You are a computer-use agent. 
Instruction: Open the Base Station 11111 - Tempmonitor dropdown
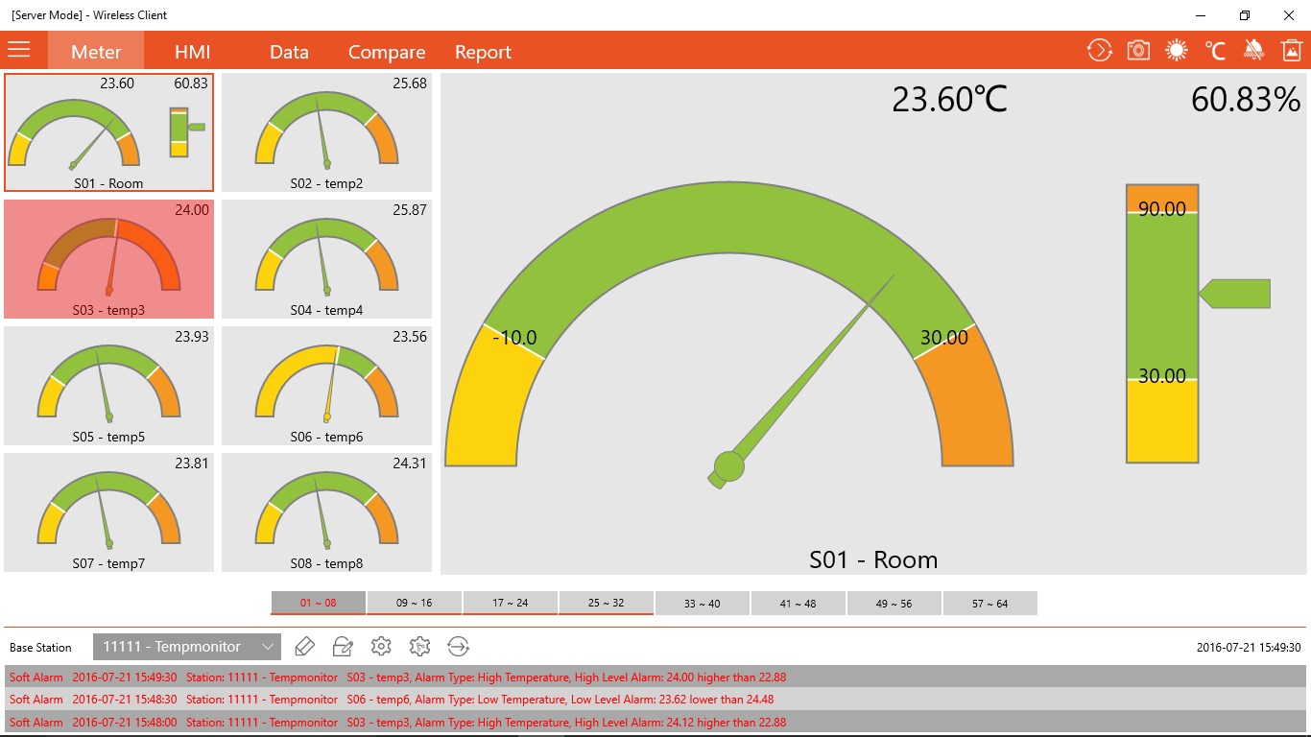click(187, 647)
